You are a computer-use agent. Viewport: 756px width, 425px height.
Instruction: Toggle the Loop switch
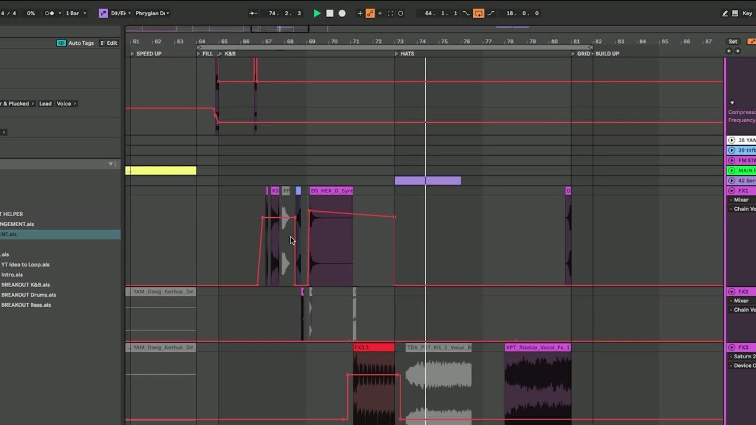(x=478, y=13)
